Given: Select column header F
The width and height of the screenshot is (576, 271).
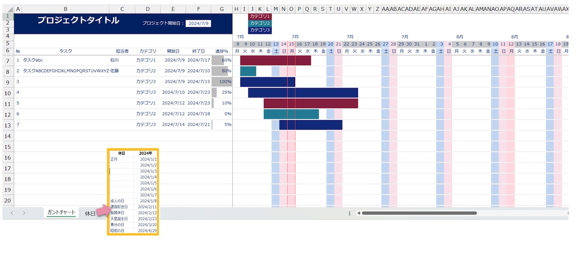Looking at the screenshot, I should pos(199,9).
